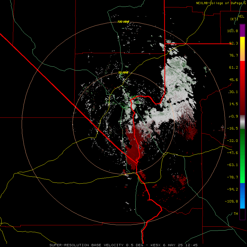Click the 45.6 velocity scale value
The width and height of the screenshot is (247, 247).
click(234, 80)
